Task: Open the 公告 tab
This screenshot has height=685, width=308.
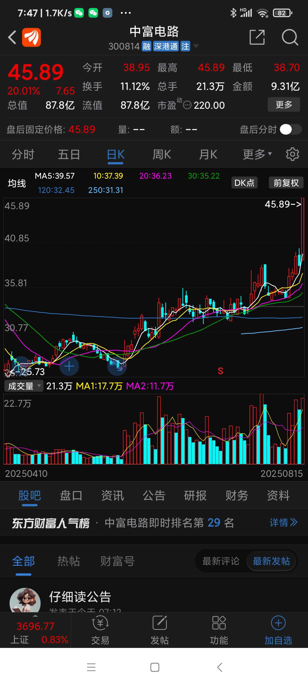Action: 154,495
